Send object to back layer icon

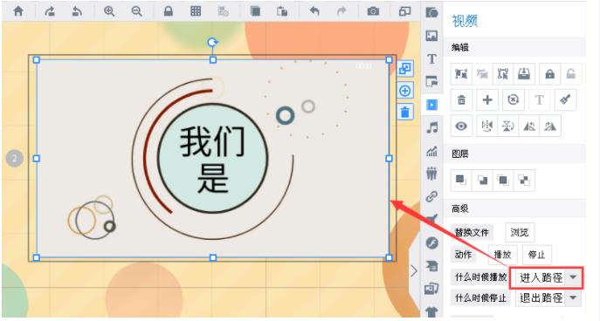(x=482, y=180)
